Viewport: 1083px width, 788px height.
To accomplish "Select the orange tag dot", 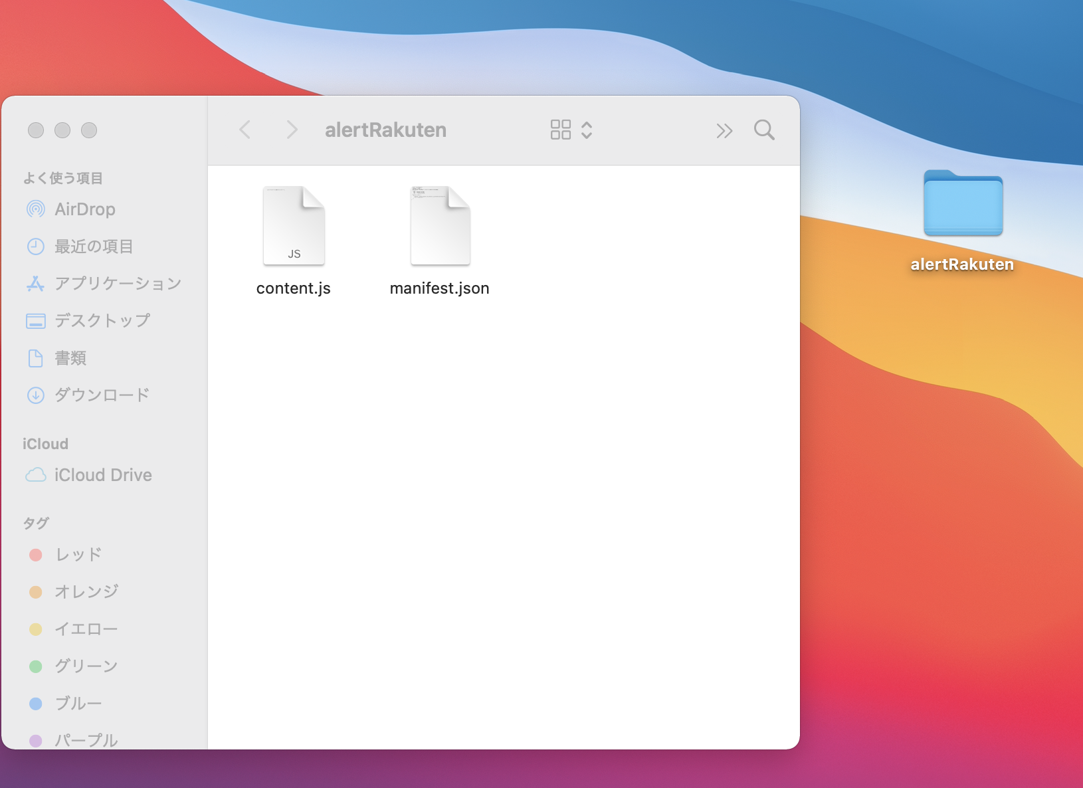I will tap(36, 592).
